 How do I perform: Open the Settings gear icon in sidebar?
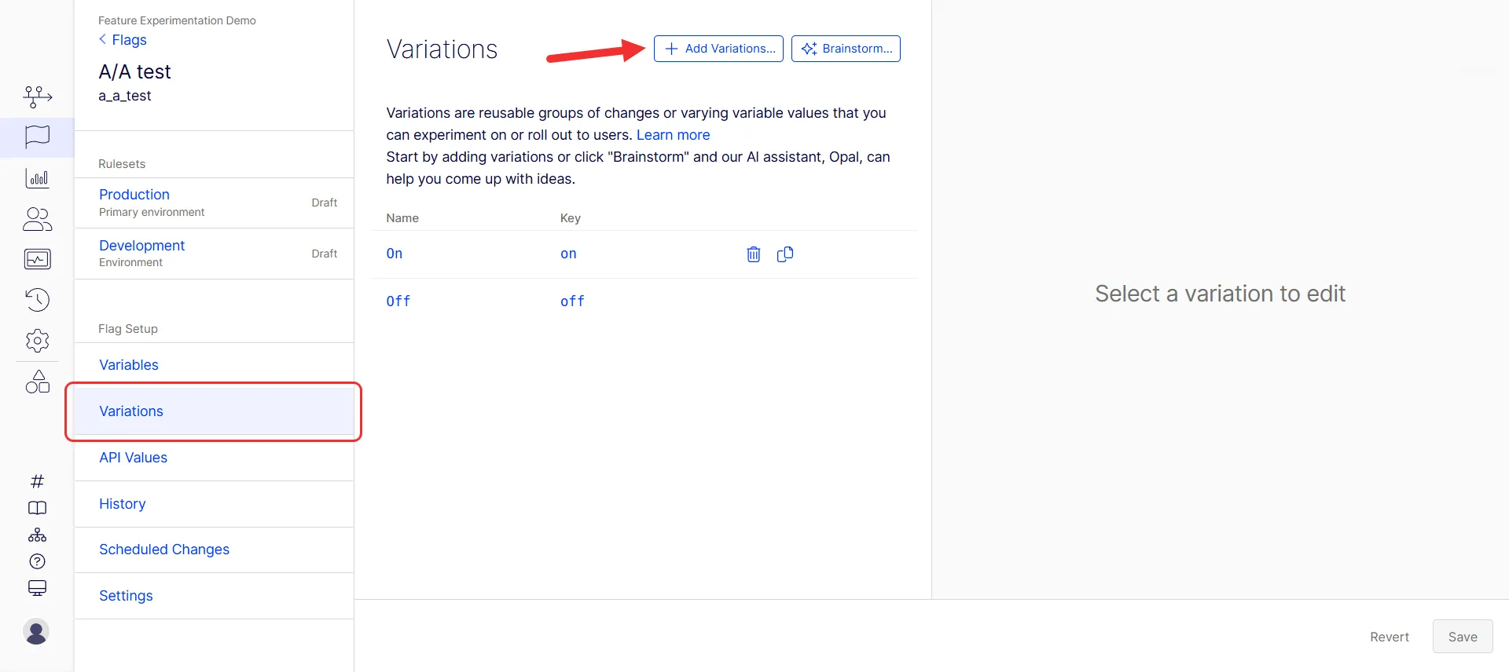pos(37,341)
